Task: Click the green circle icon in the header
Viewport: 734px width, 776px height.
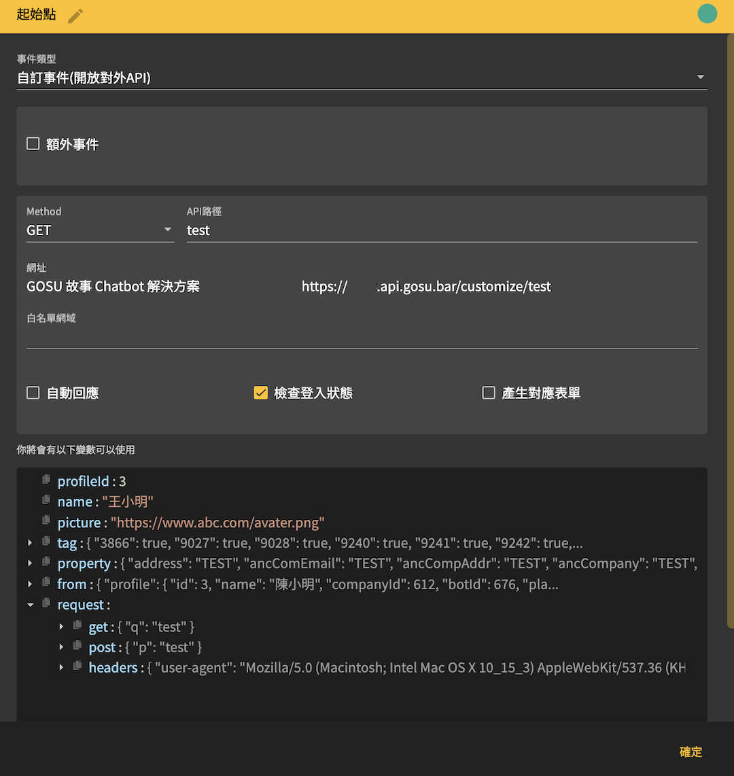Action: coord(707,14)
